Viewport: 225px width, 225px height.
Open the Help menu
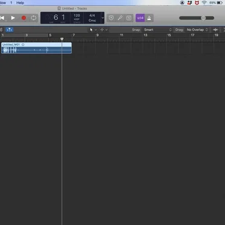(x=20, y=3)
